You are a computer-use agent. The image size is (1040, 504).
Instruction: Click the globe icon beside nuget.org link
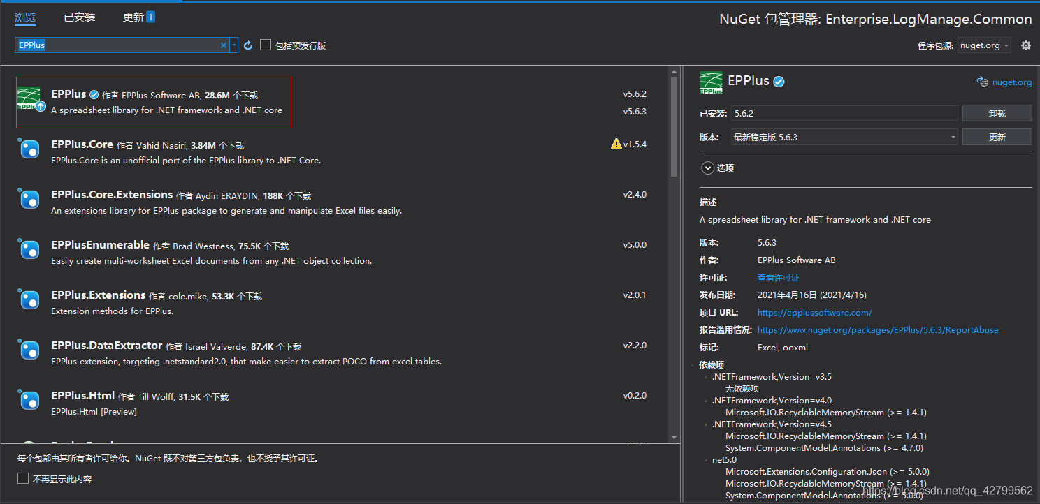(x=982, y=82)
